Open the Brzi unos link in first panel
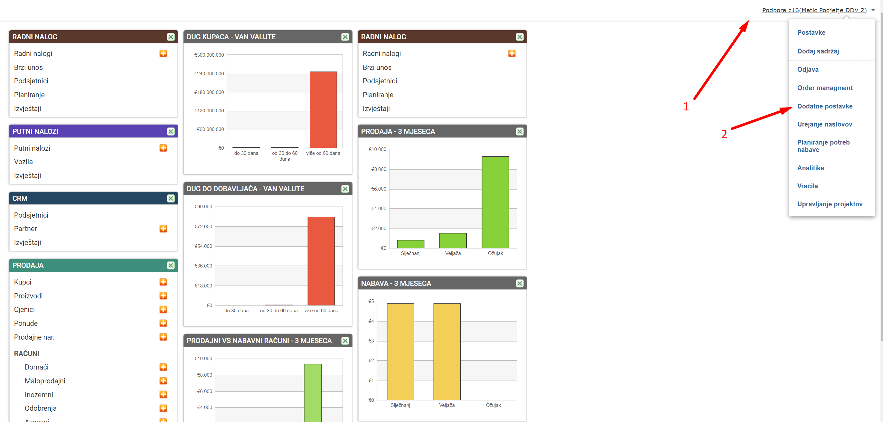Screen dimensions: 883x422 pos(28,67)
